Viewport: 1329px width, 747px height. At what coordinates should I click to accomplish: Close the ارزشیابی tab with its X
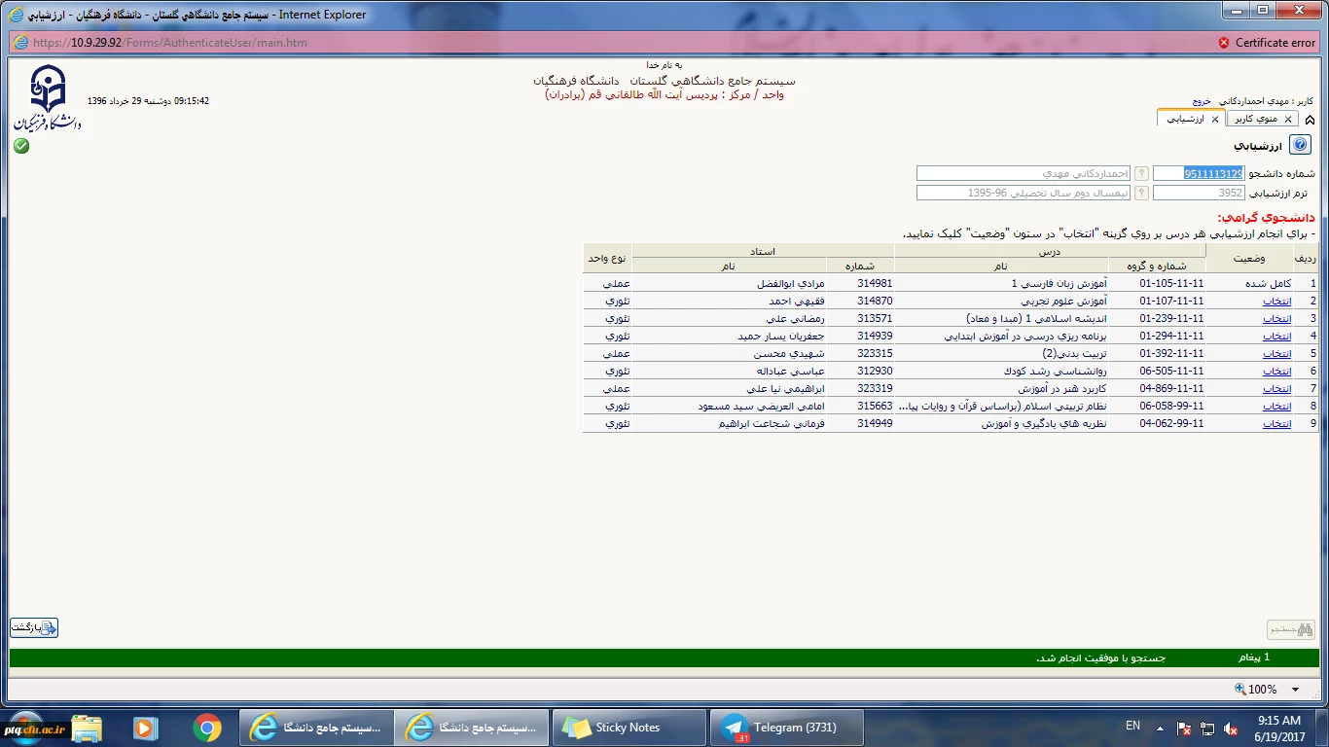(1214, 119)
